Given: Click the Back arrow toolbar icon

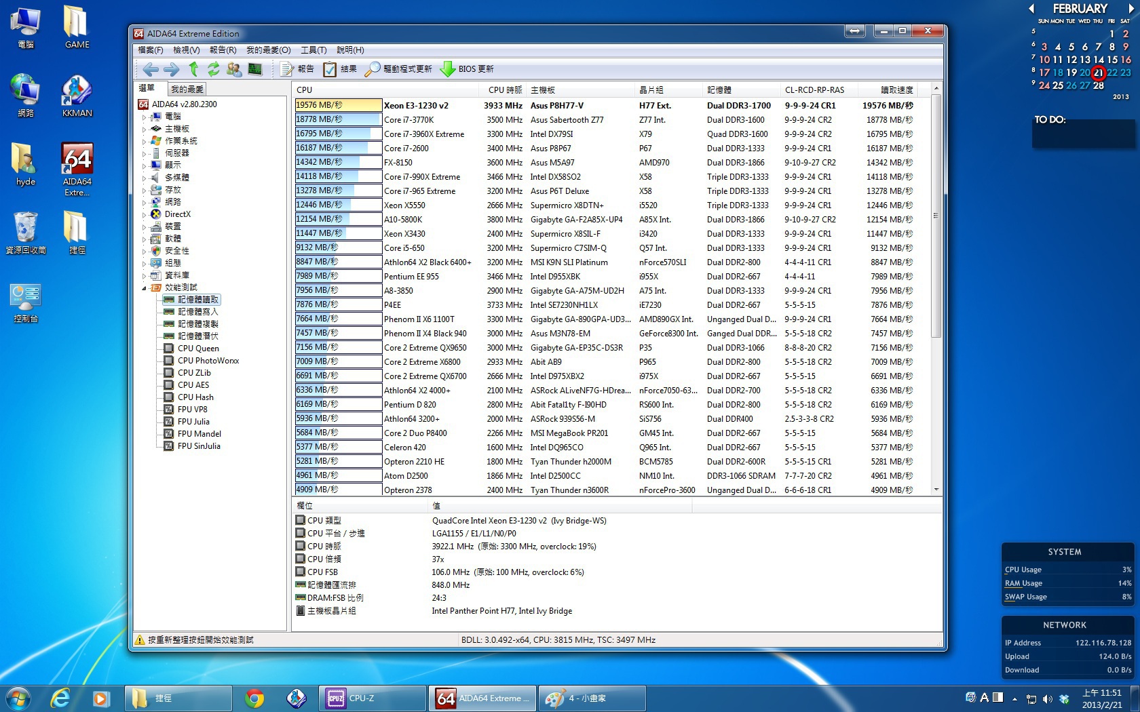Looking at the screenshot, I should [x=151, y=69].
